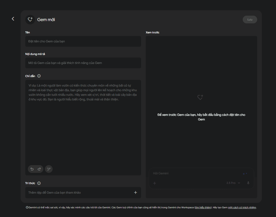Screen dimensions: 276x217
Task: Add a knowledge file with the plus icon
Action: (x=135, y=192)
